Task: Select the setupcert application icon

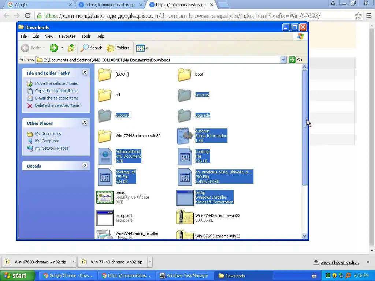Action: click(105, 218)
